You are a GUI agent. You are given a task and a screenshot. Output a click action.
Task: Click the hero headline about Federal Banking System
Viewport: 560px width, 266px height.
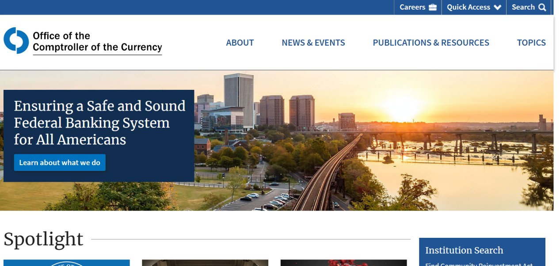click(x=100, y=123)
